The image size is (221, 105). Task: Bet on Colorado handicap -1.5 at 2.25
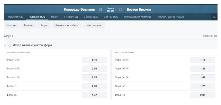coord(94,78)
